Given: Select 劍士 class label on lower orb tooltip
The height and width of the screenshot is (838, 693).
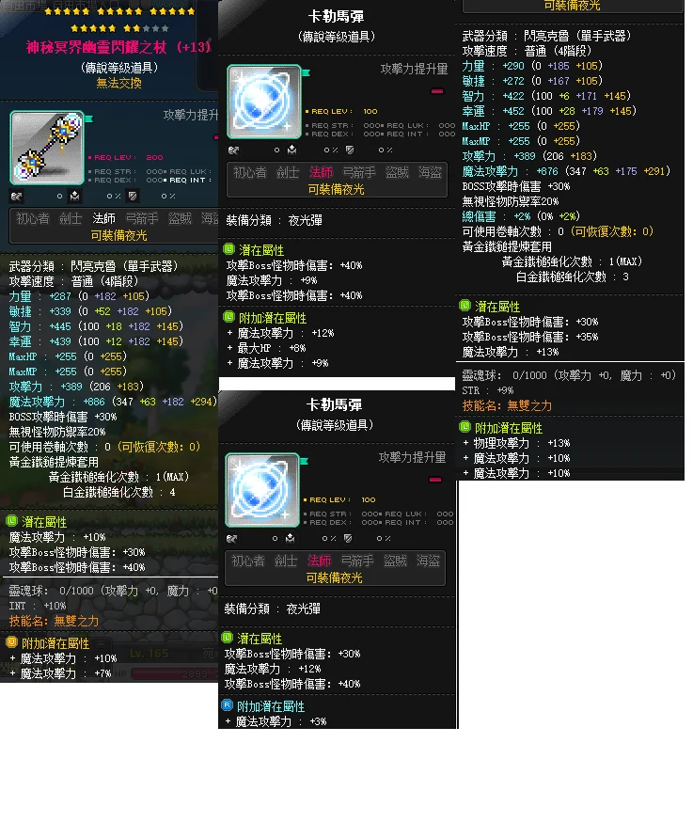Looking at the screenshot, I should pyautogui.click(x=285, y=561).
